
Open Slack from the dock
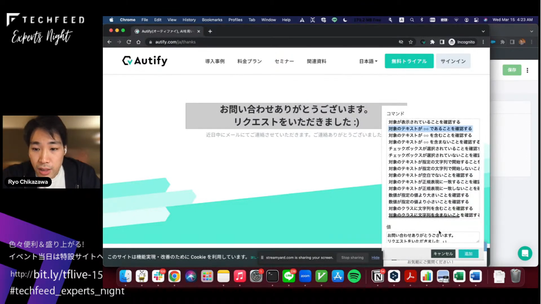tap(158, 276)
